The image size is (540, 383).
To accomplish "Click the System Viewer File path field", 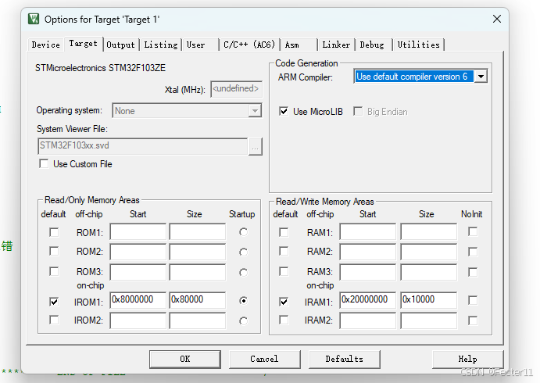I will pos(142,146).
